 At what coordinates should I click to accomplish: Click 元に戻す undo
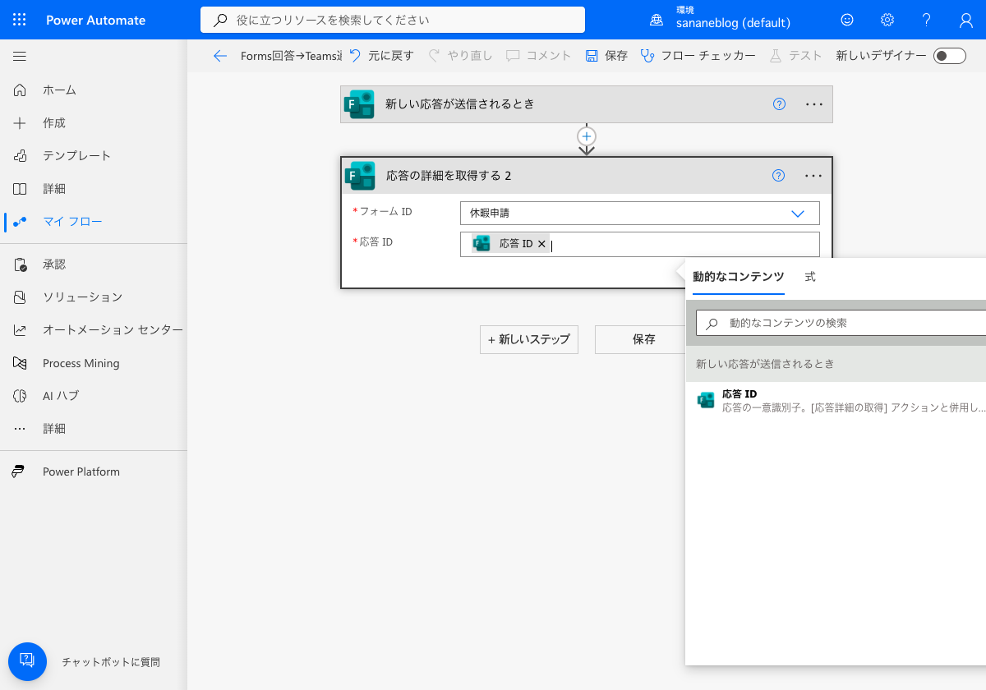(381, 56)
